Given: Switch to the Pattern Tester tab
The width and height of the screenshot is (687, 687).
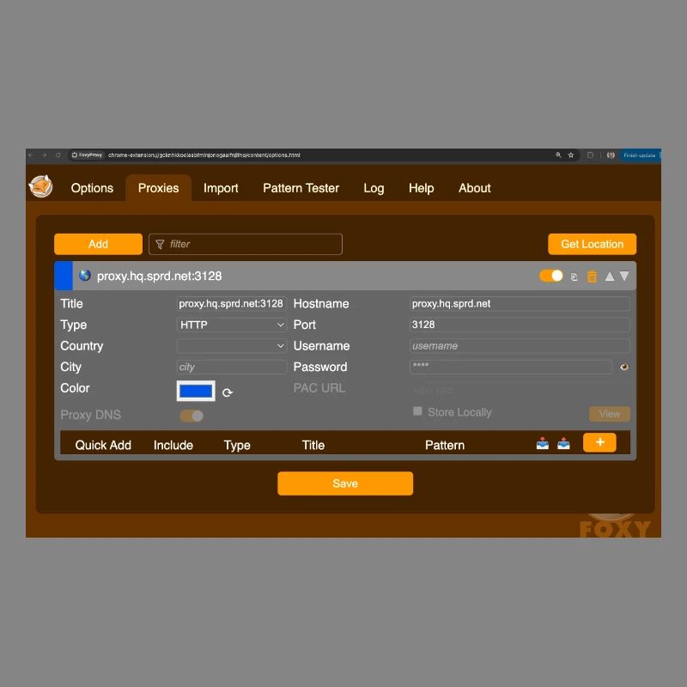Looking at the screenshot, I should tap(301, 188).
